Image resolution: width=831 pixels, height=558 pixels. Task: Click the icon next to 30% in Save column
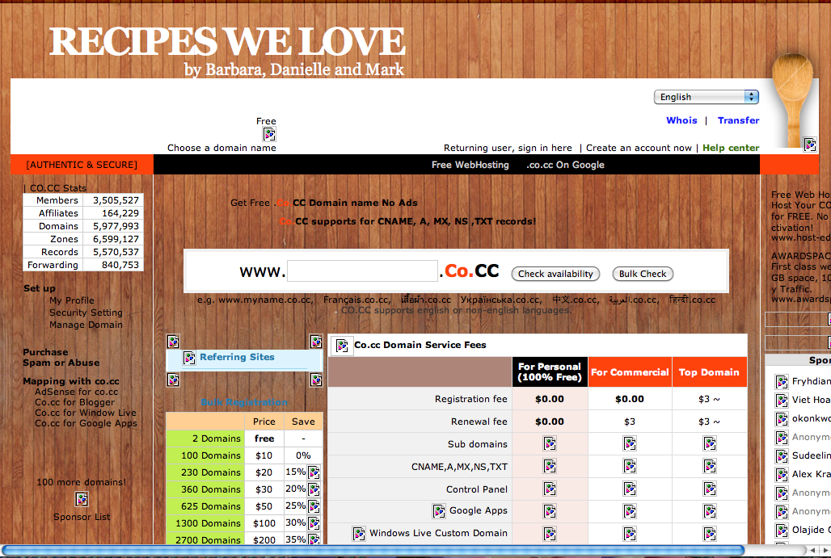[x=314, y=522]
